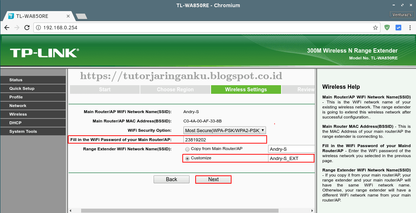Open DHCP section in sidebar

(x=33, y=123)
